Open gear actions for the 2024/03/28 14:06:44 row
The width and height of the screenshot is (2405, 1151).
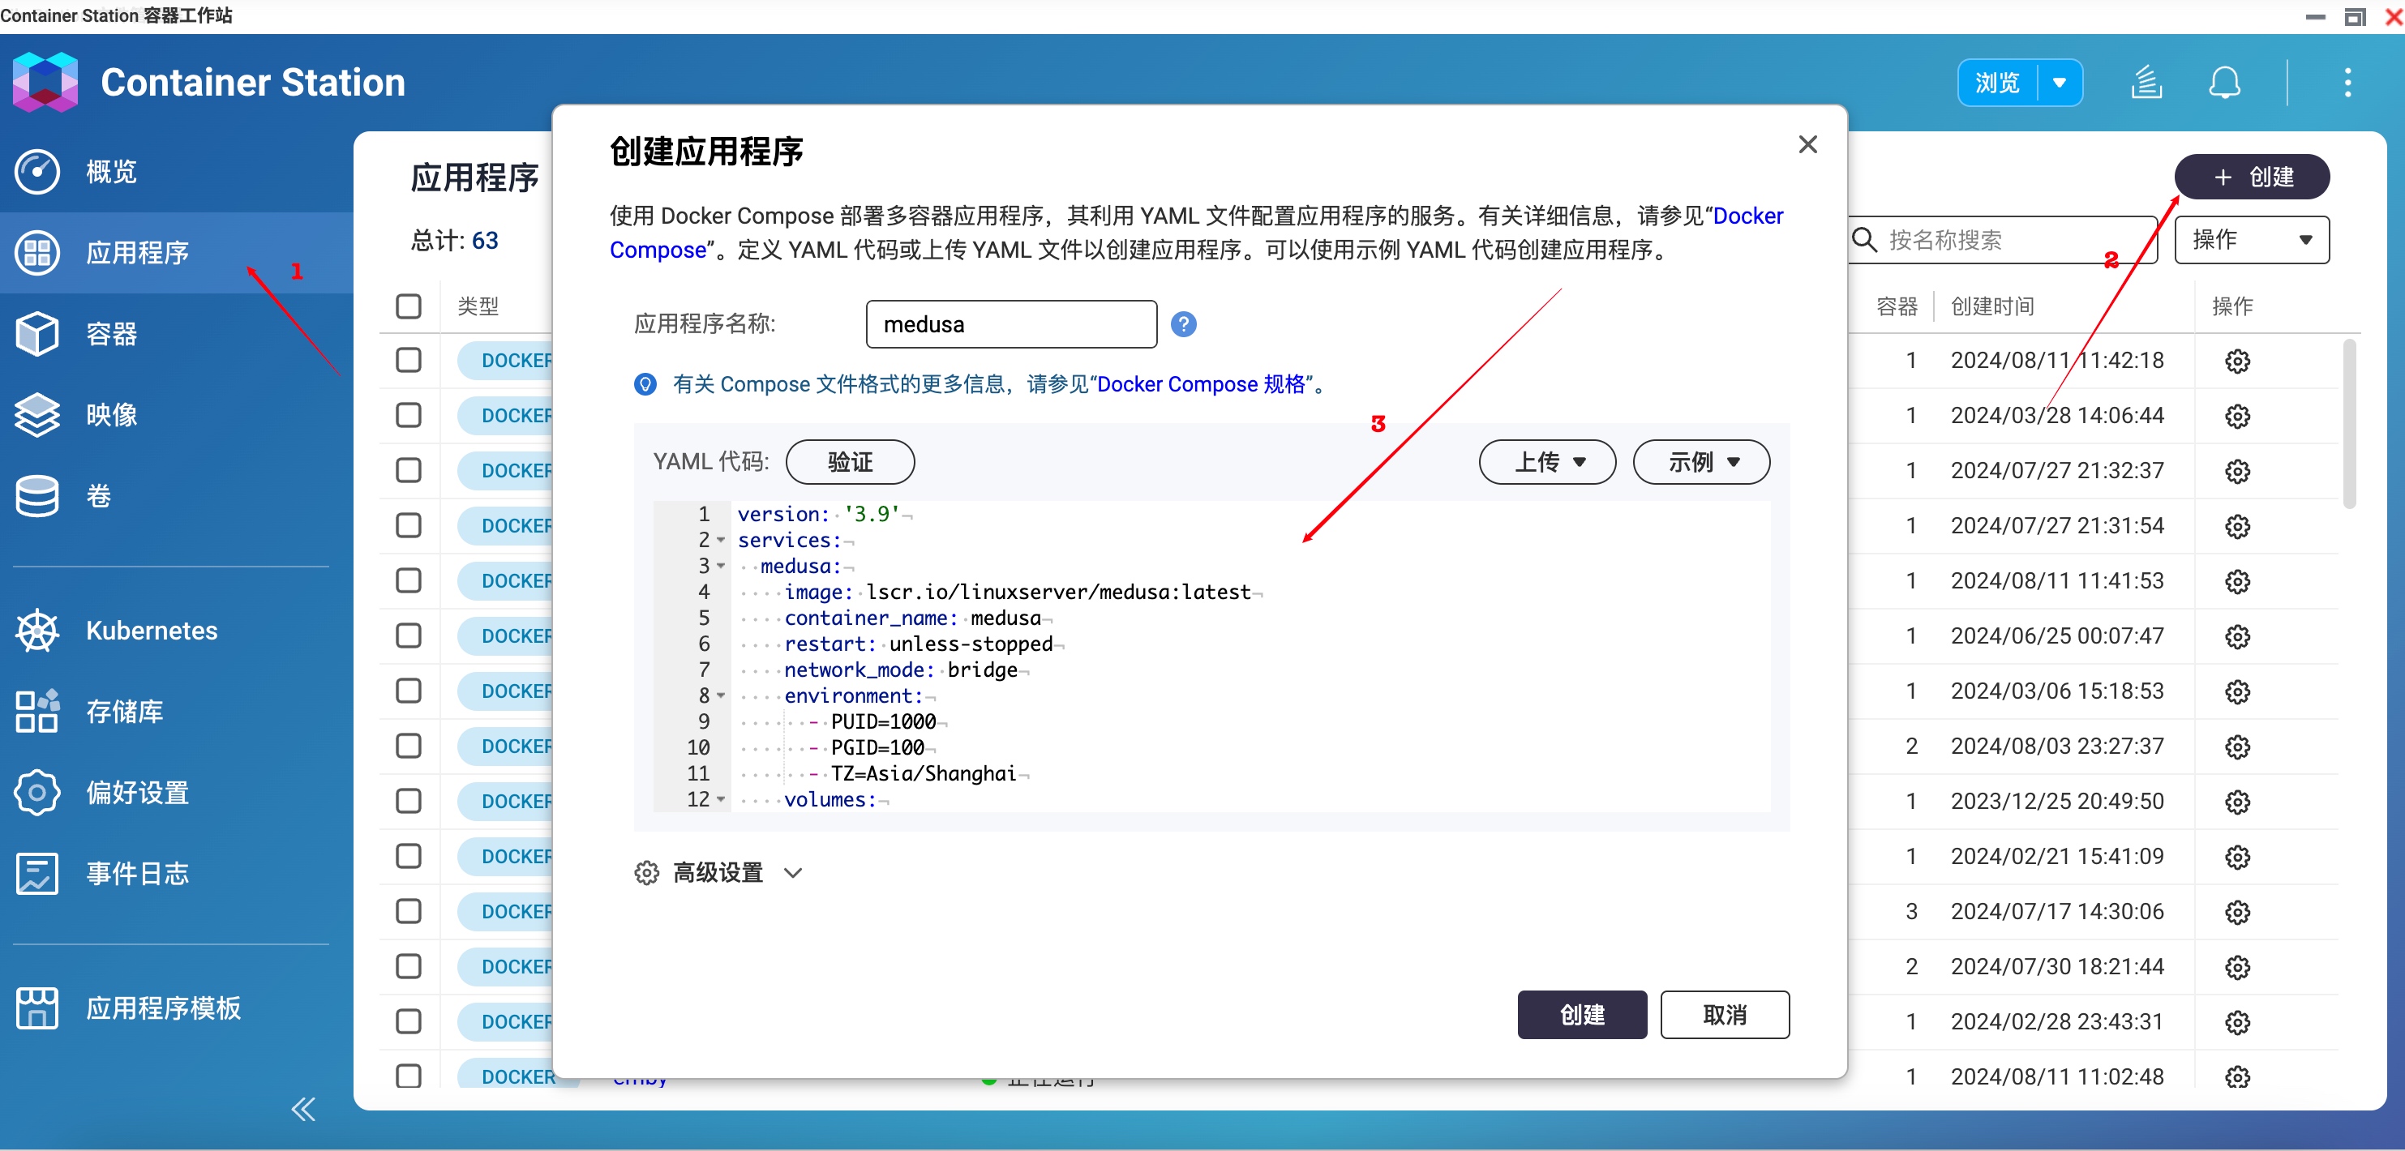coord(2237,415)
